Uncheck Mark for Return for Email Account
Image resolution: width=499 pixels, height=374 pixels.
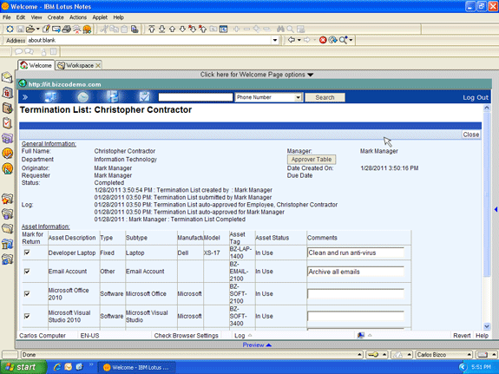tap(27, 272)
